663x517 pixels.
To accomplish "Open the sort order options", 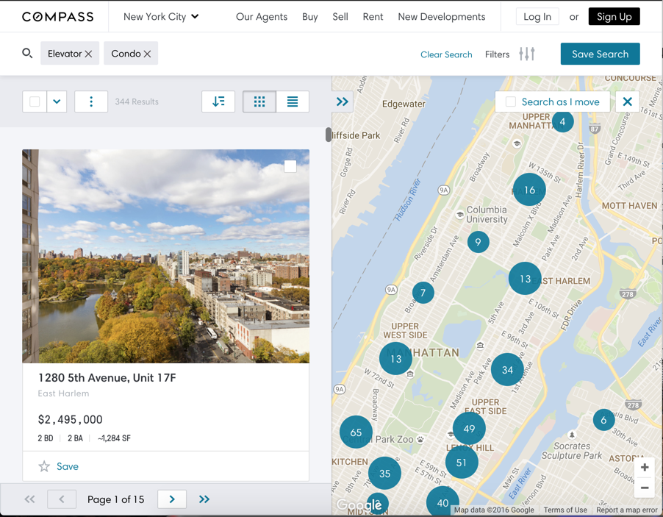I will point(218,101).
